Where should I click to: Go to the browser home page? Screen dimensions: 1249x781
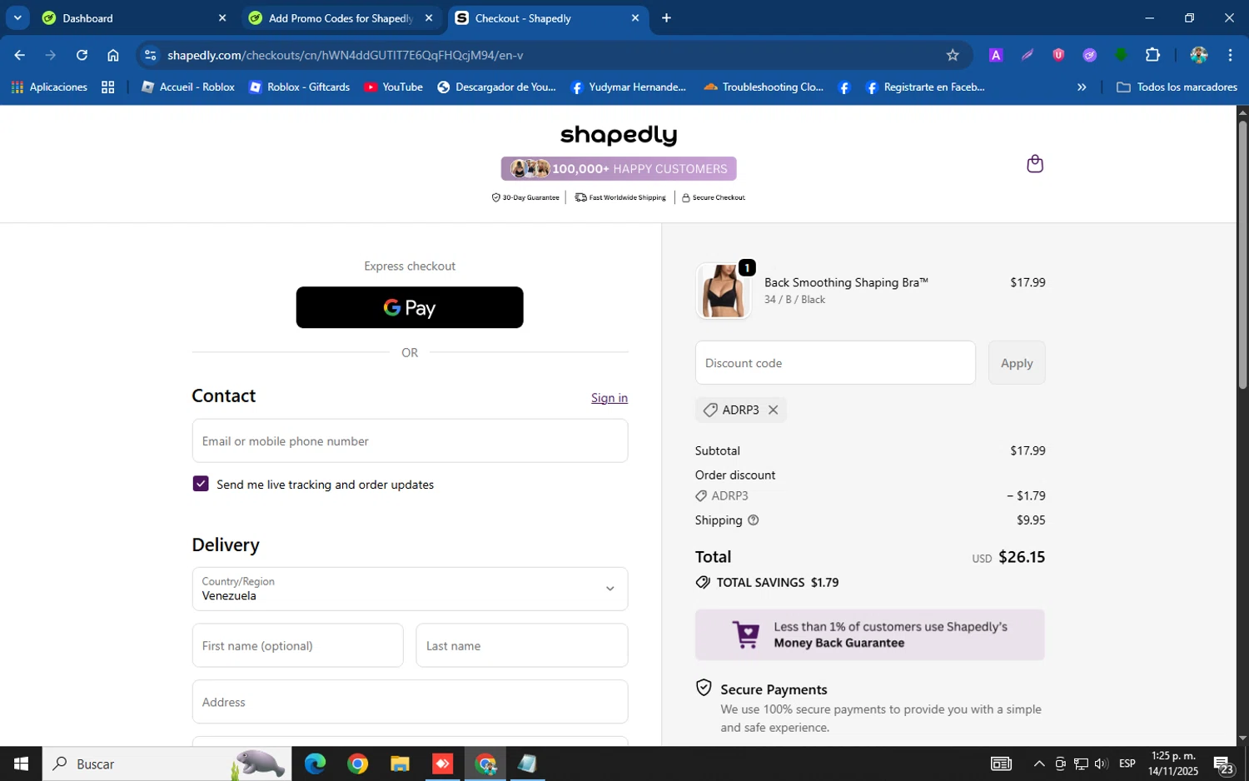113,55
